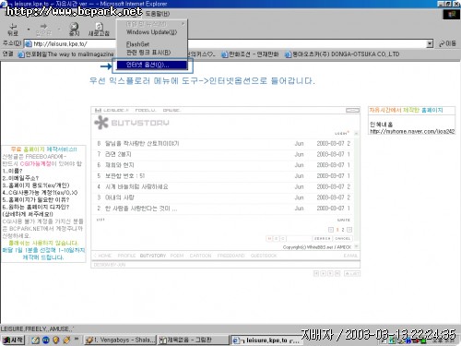
Task: Open the 인포메일 The way to mailmagazine link
Action: tap(65, 54)
